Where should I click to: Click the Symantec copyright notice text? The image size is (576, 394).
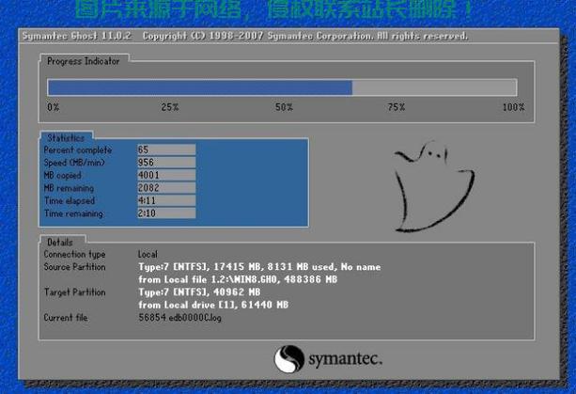[305, 36]
